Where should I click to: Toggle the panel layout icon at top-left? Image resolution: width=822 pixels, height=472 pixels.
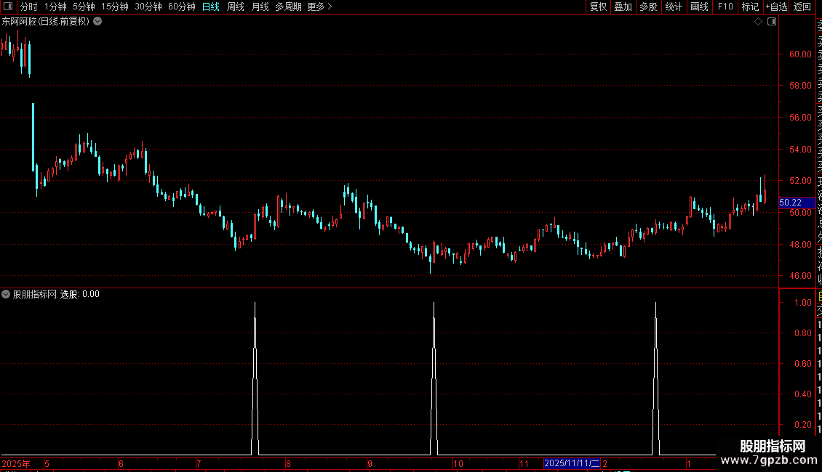[8, 7]
